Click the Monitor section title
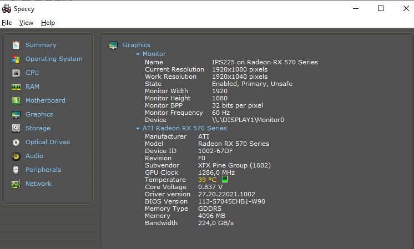This screenshot has height=249, width=414. tap(154, 54)
